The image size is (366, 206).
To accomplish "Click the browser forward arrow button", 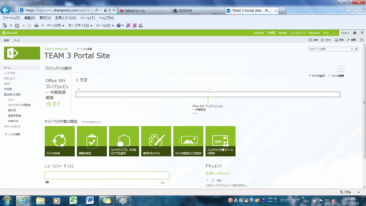I will click(15, 10).
